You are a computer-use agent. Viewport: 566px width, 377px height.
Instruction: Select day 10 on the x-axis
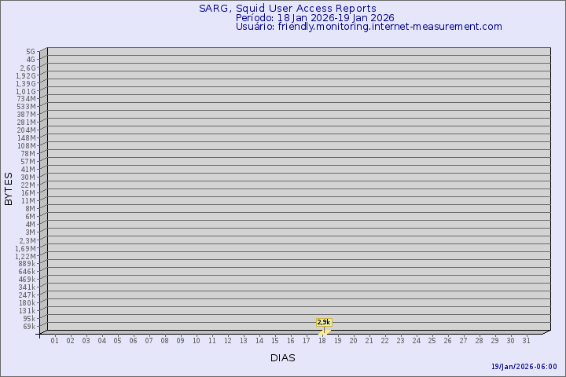click(x=197, y=340)
